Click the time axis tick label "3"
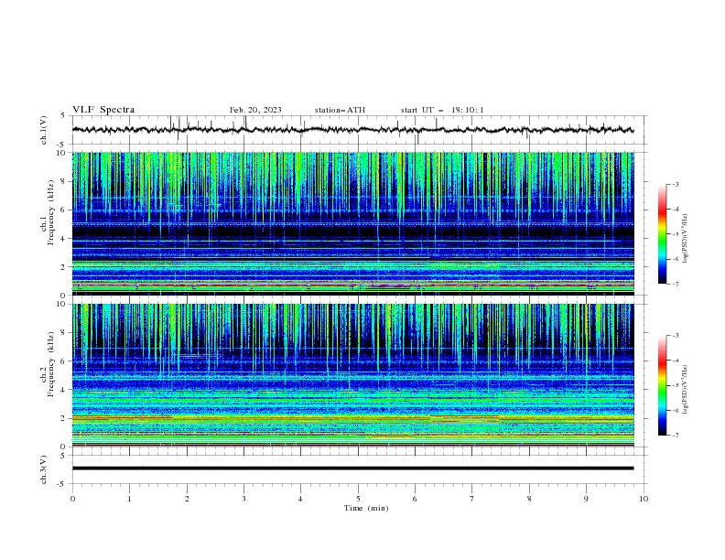This screenshot has height=560, width=725. pos(243,499)
